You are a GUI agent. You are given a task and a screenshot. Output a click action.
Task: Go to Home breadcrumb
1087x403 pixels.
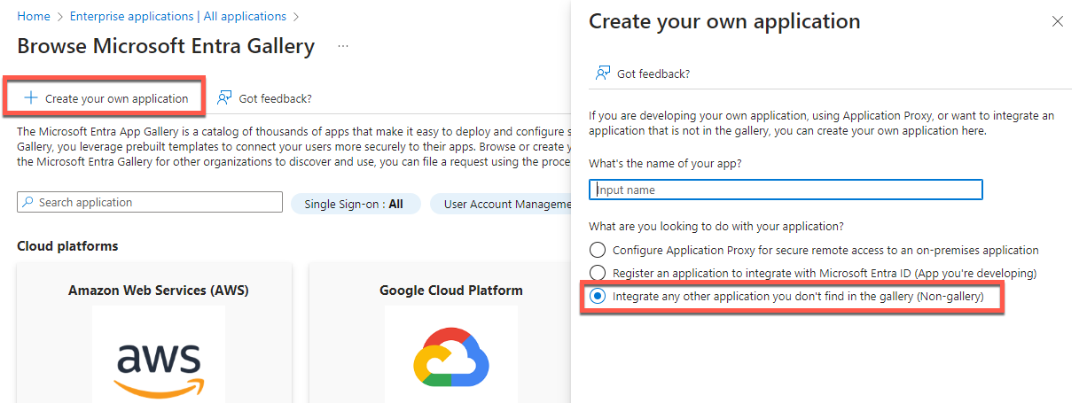click(34, 16)
